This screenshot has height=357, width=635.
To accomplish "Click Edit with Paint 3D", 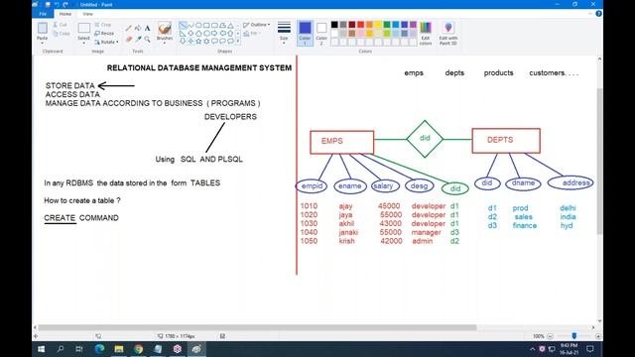I will pyautogui.click(x=447, y=33).
